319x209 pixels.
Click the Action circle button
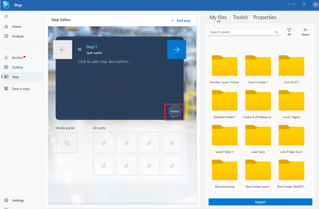point(175,111)
